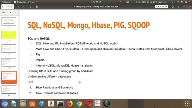Select page 1 thumbnail
Screen dimensions: 192x108
(9, 21)
